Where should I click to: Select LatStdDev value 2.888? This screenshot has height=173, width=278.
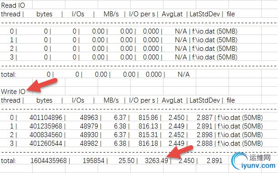pos(204,143)
